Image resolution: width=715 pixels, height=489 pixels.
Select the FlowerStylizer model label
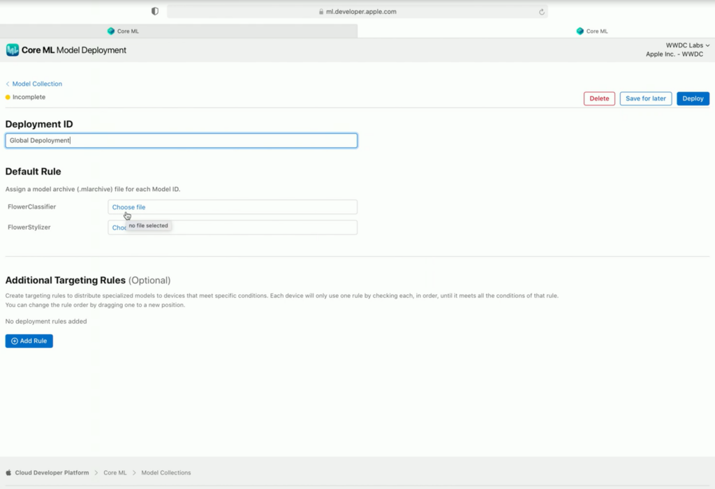click(x=29, y=227)
